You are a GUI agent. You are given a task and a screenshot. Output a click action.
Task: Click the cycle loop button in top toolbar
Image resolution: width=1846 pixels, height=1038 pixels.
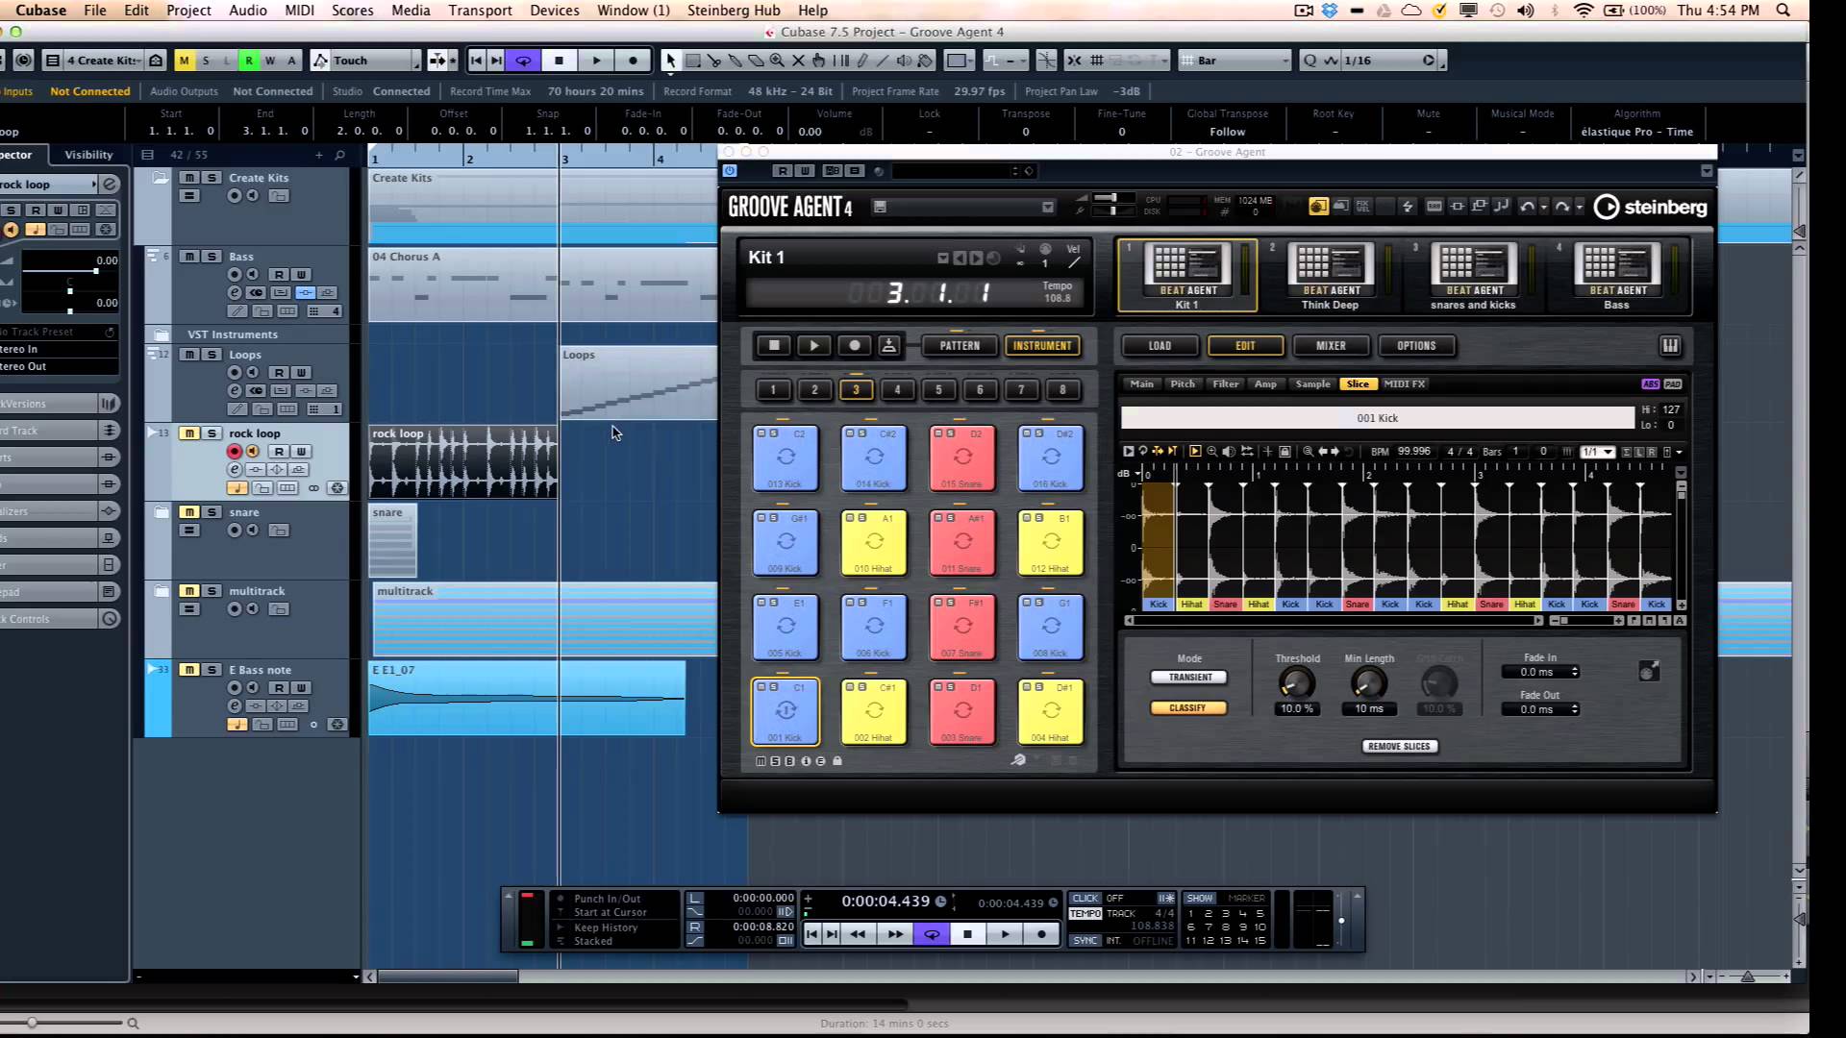click(523, 61)
